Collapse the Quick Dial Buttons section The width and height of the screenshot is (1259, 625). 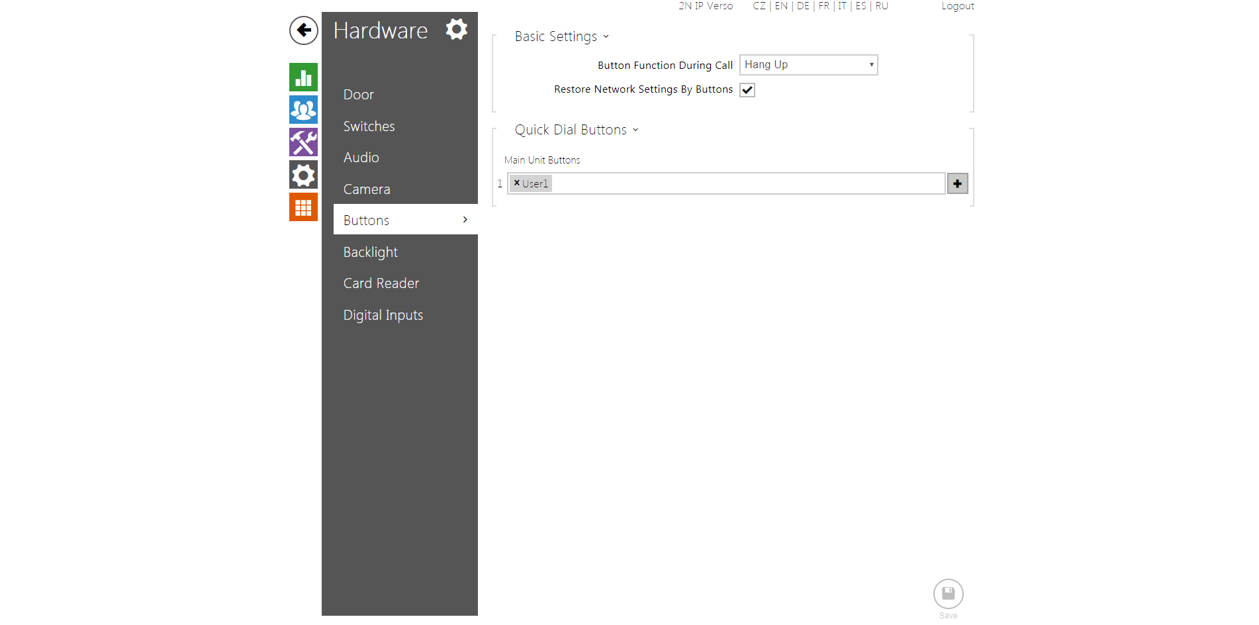[576, 130]
